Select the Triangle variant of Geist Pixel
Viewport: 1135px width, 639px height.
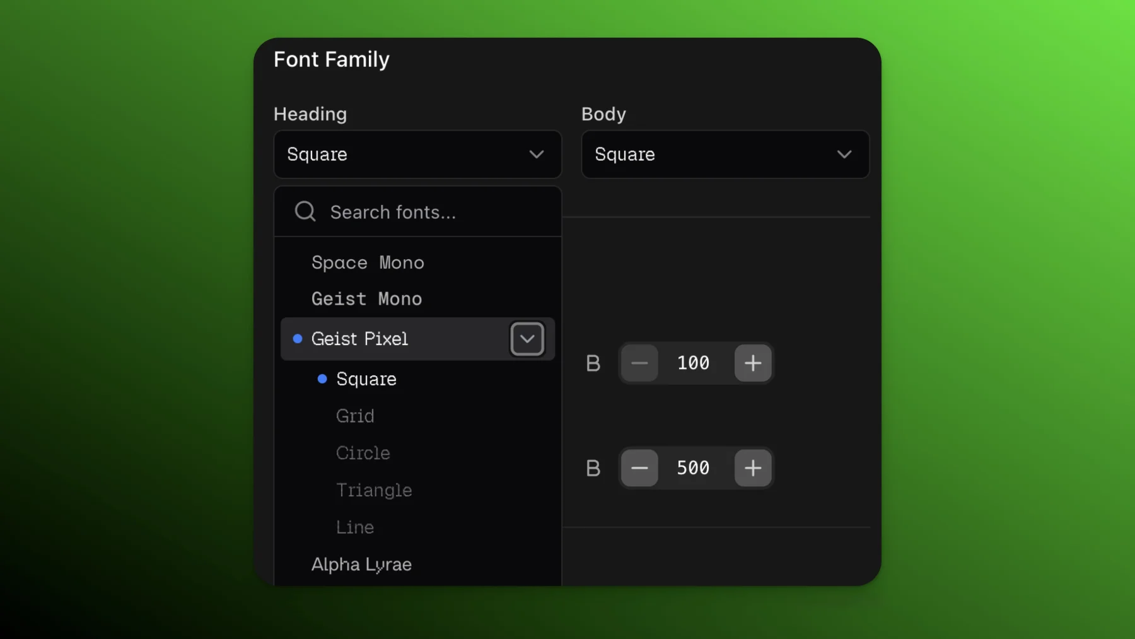click(x=374, y=490)
